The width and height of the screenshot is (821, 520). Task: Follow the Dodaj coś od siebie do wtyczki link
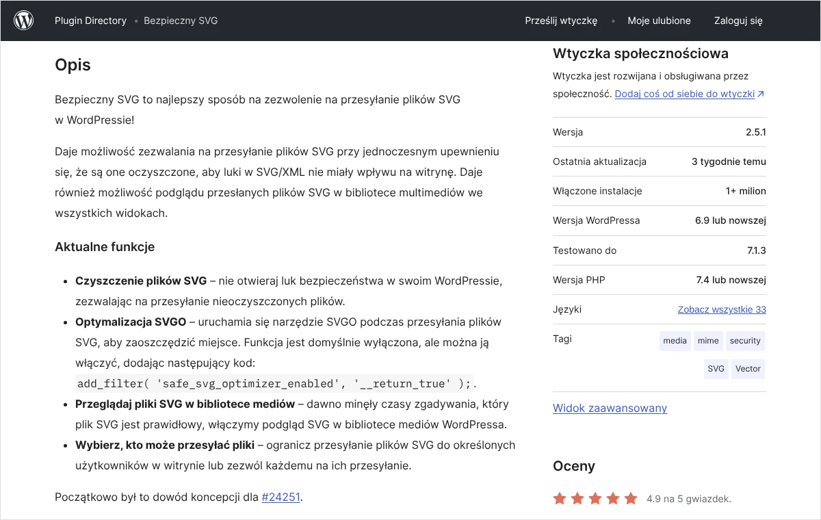pos(689,94)
